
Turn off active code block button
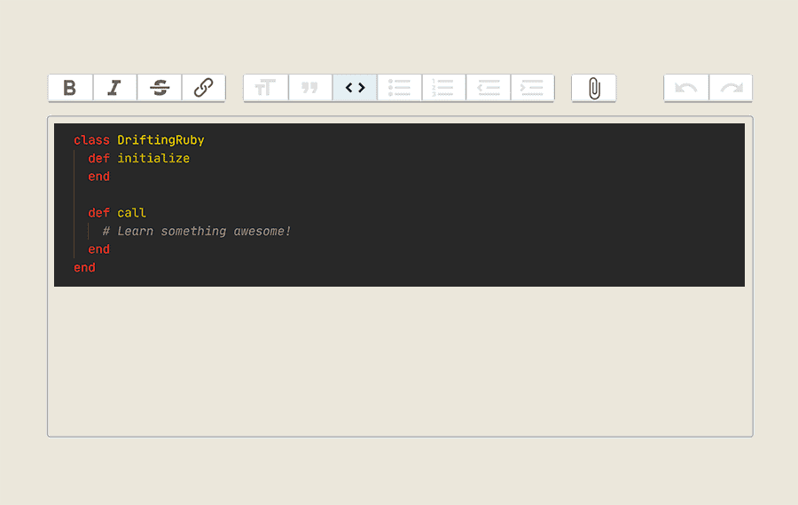[355, 88]
